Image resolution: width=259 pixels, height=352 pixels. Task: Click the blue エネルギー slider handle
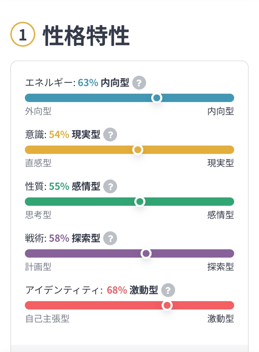coord(157,98)
